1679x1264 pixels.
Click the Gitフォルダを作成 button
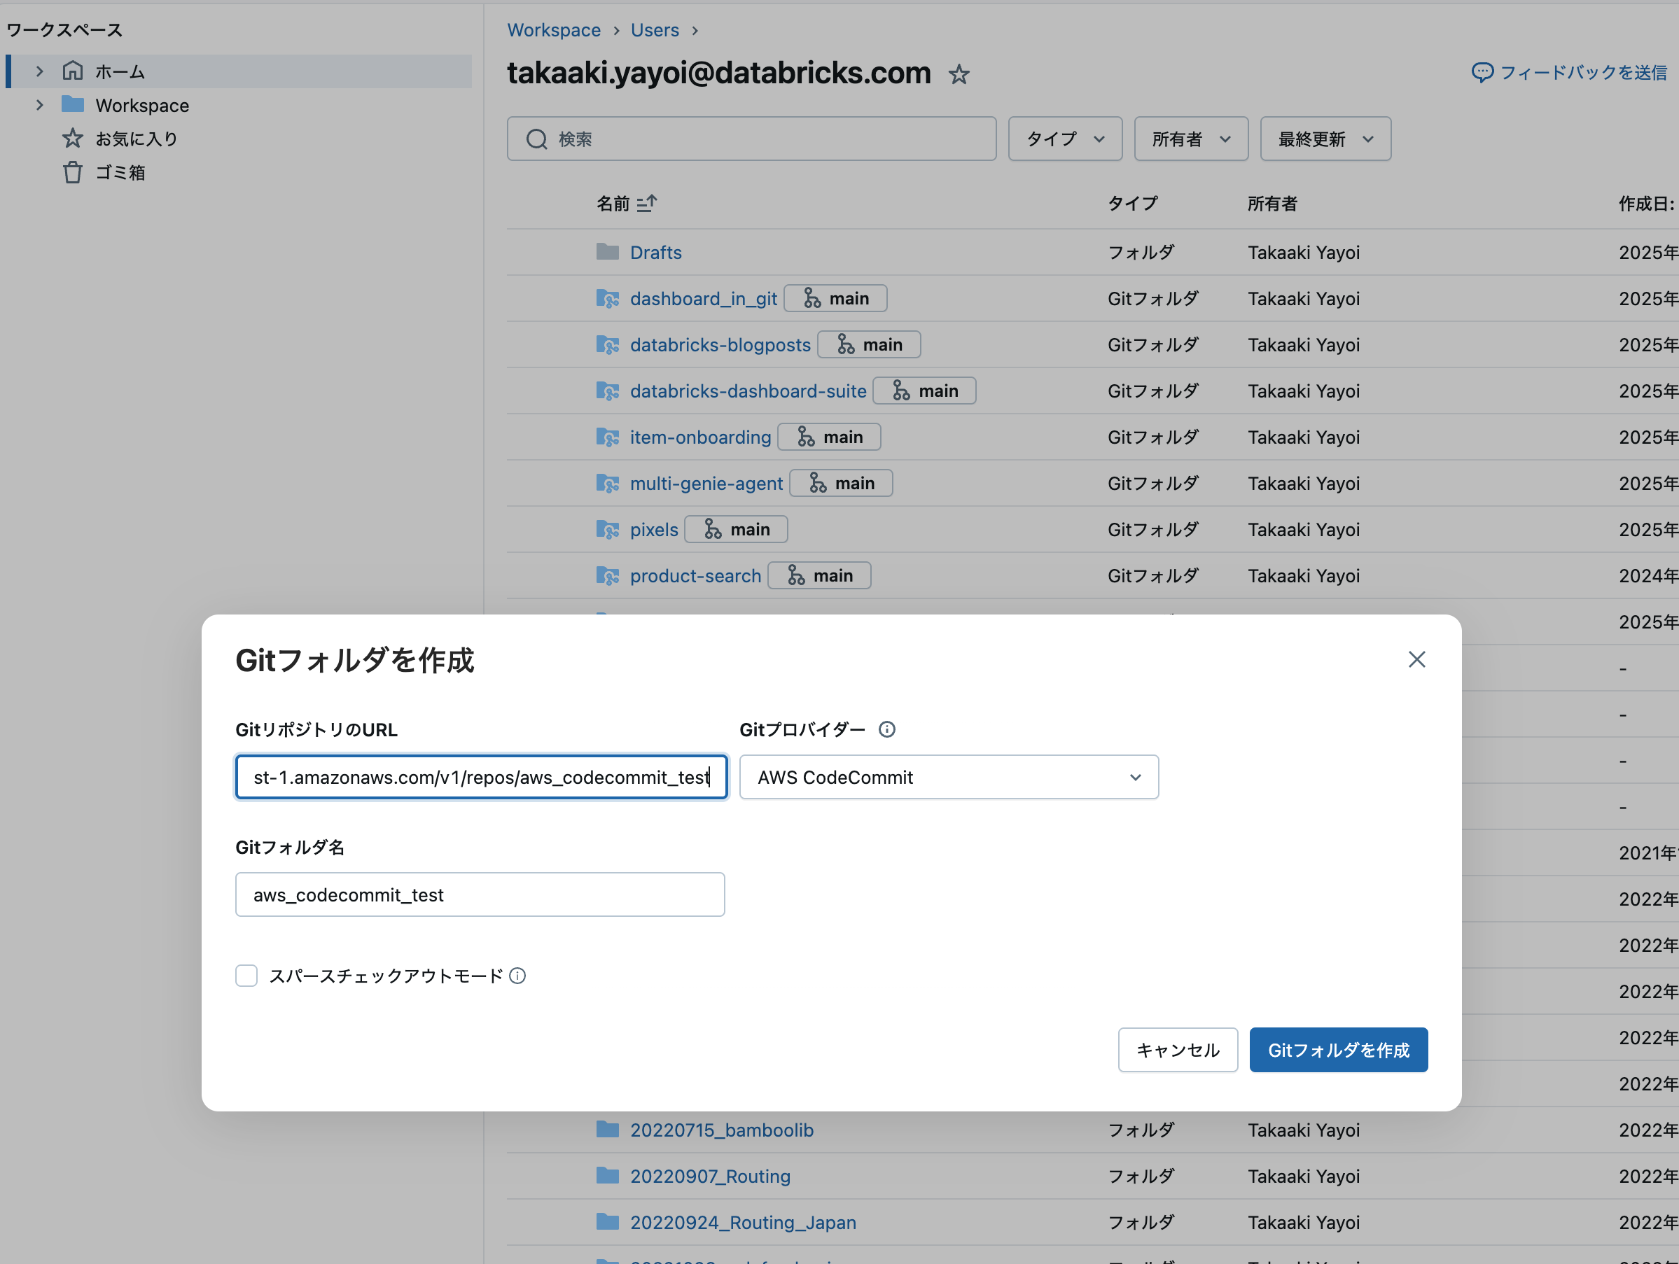point(1338,1050)
